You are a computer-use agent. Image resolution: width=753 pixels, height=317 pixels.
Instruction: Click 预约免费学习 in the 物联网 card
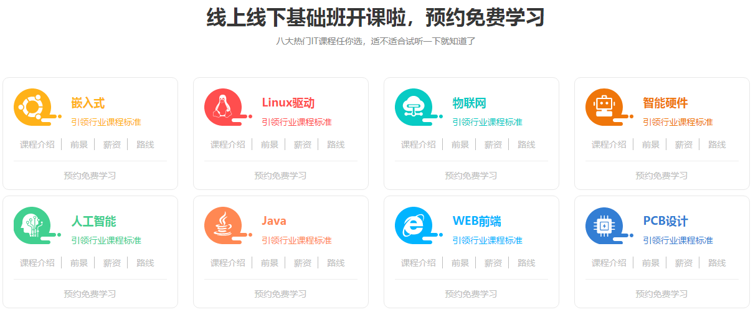471,176
